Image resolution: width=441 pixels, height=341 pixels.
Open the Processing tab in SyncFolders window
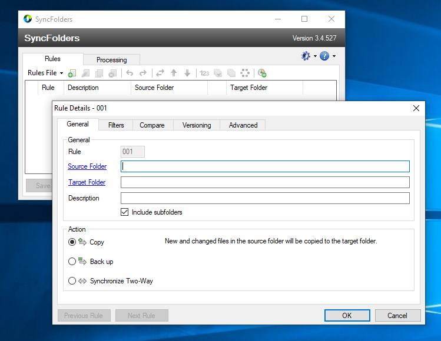pos(112,60)
